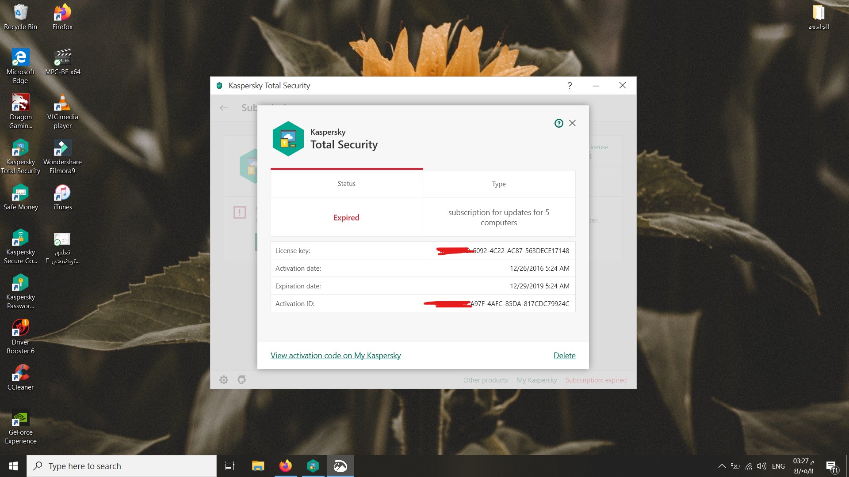This screenshot has height=477, width=849.
Task: Select the Expired status text
Action: 346,218
